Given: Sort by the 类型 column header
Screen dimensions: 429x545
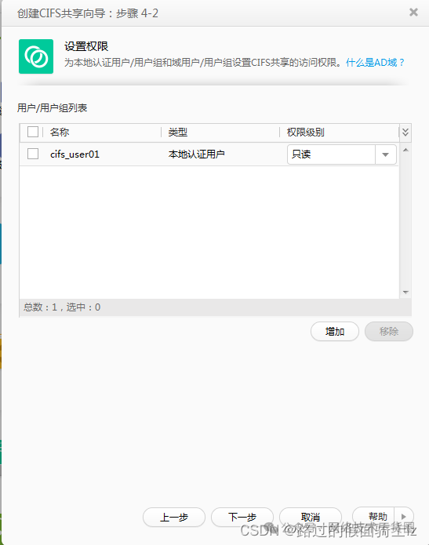Looking at the screenshot, I should (x=178, y=132).
